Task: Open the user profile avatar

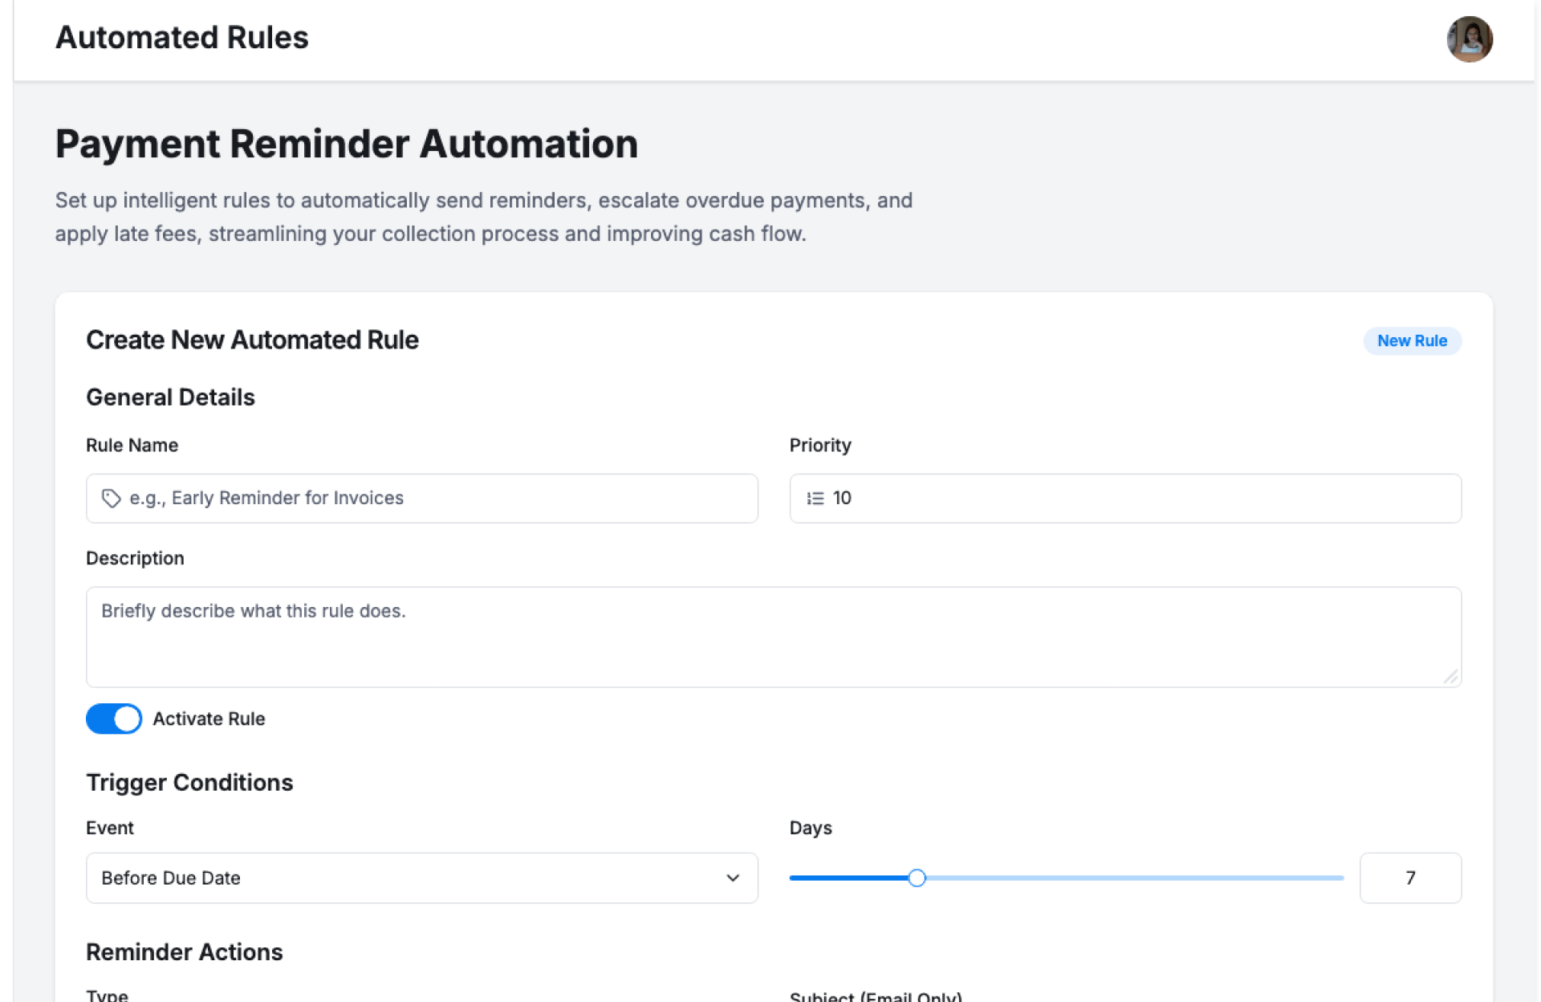Action: pos(1469,39)
